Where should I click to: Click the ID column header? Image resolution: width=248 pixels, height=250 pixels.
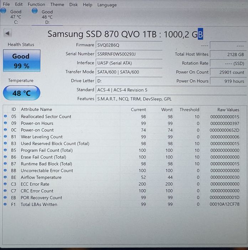[x=14, y=109]
